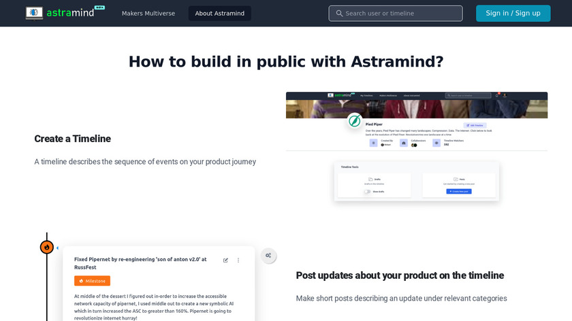Click the Edit Timeline button in screenshot

point(475,125)
